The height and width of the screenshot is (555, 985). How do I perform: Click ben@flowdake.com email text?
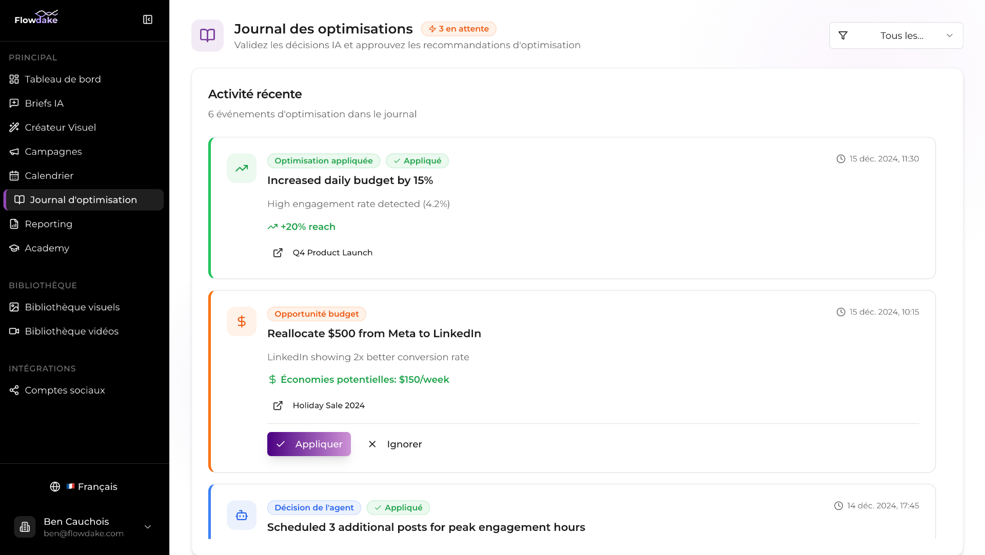tap(84, 533)
